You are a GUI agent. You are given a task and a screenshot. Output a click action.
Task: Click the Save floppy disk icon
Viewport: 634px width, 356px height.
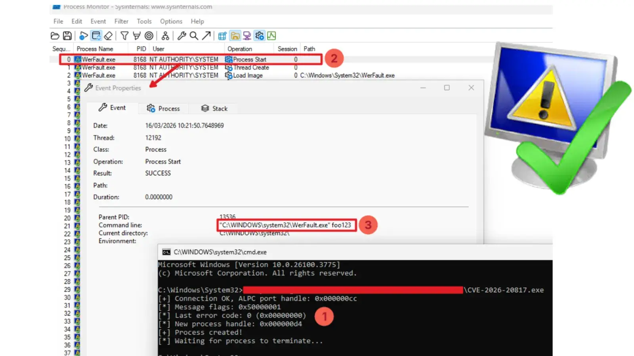pyautogui.click(x=67, y=36)
